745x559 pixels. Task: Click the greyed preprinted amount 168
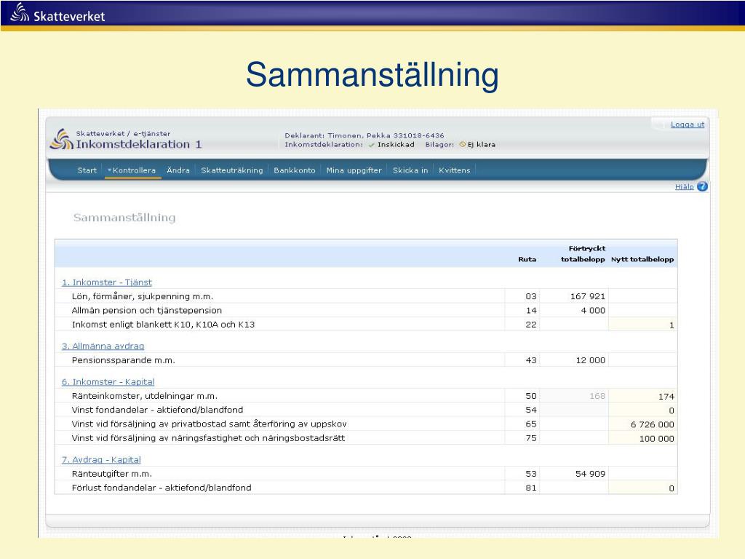click(597, 396)
